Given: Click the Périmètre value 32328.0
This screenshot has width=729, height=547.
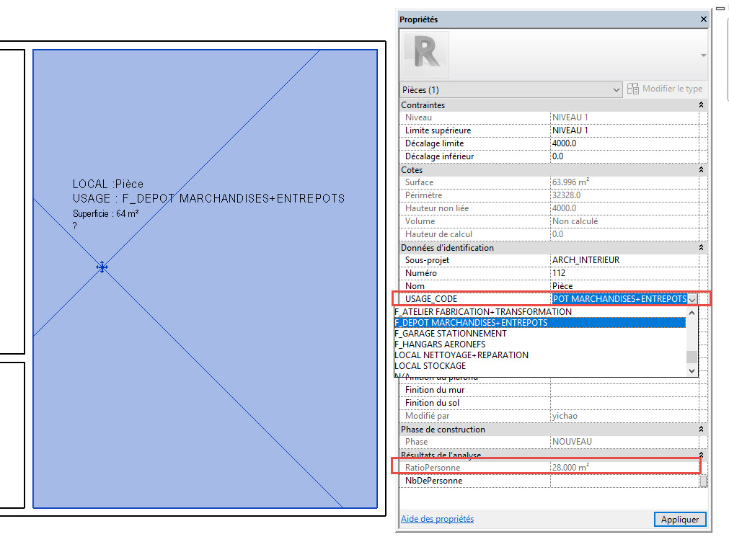Looking at the screenshot, I should [624, 195].
